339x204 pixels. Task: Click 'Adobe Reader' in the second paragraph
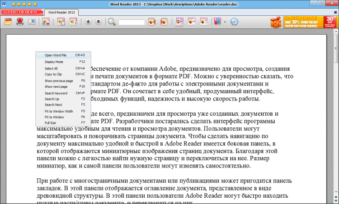183,144
